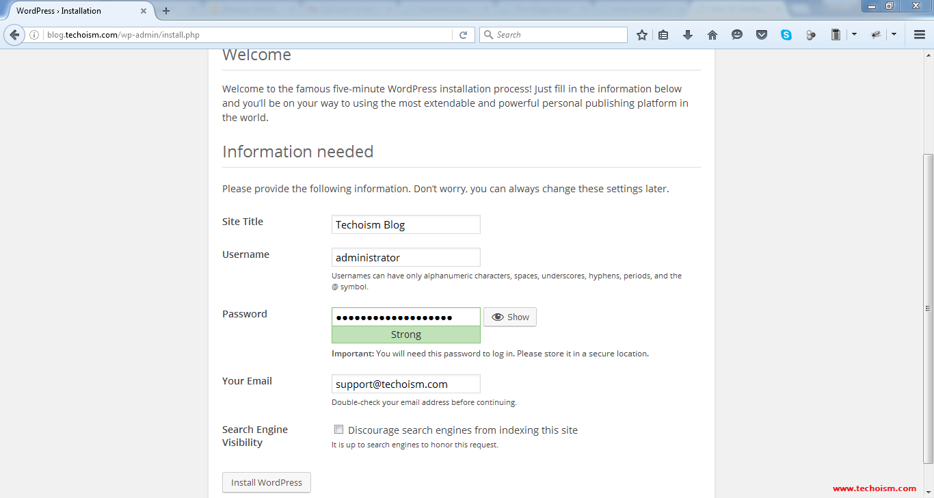
Task: Toggle Discourage search engines checkbox
Action: [338, 430]
